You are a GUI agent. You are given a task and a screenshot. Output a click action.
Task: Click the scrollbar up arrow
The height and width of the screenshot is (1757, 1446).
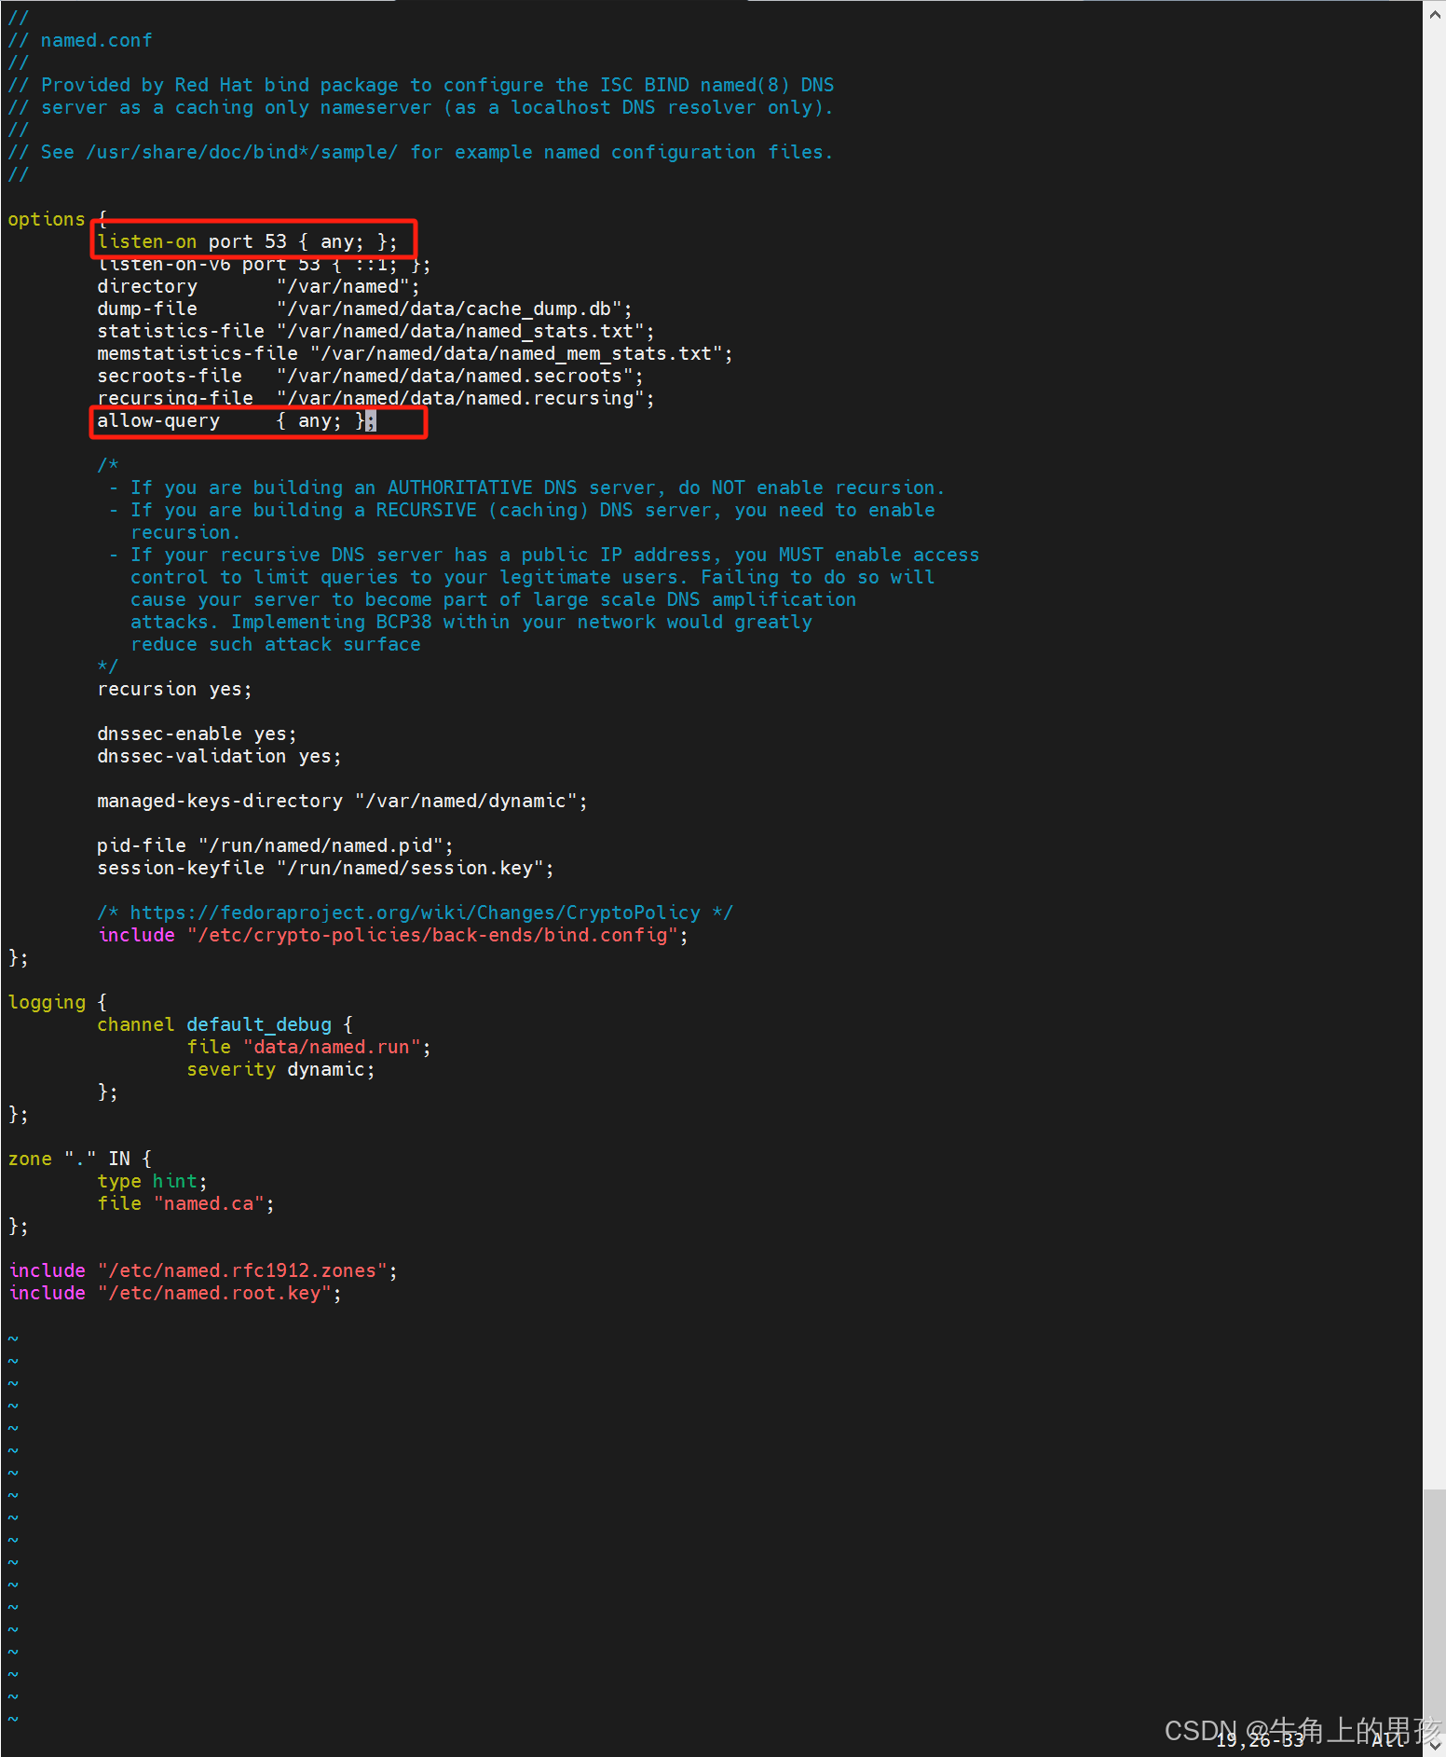point(1434,13)
